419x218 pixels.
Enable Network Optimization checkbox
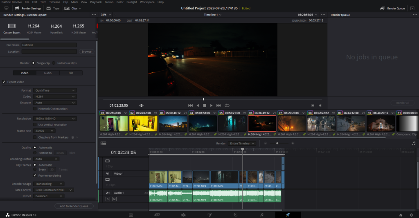35,109
